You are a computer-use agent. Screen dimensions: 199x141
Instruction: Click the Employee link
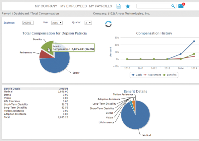point(9,23)
